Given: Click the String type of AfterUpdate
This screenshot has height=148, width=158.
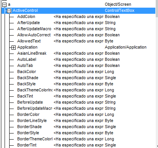Looking at the screenshot, I should pyautogui.click(x=110, y=23).
